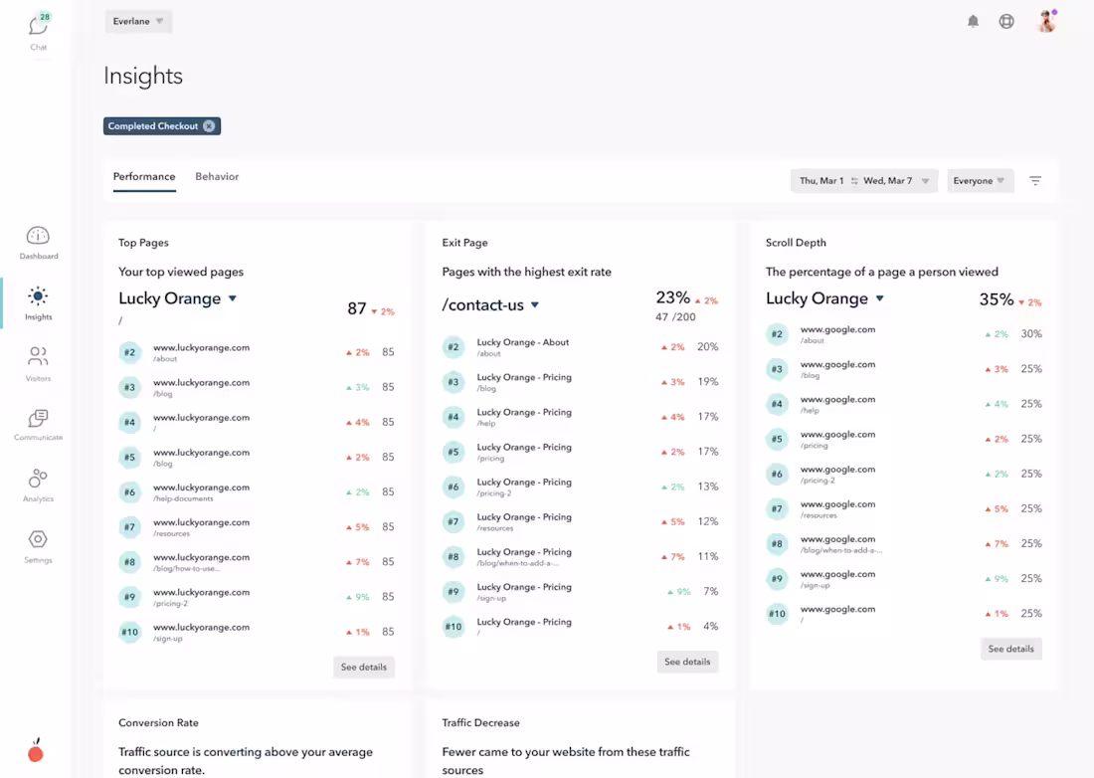Select www.luckyorange.com /about row in Top Pages

click(x=256, y=352)
